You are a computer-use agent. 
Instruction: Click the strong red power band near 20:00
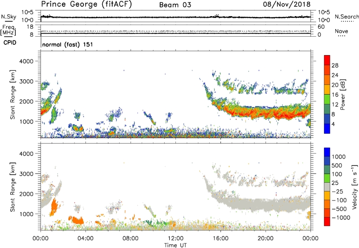click(266, 112)
